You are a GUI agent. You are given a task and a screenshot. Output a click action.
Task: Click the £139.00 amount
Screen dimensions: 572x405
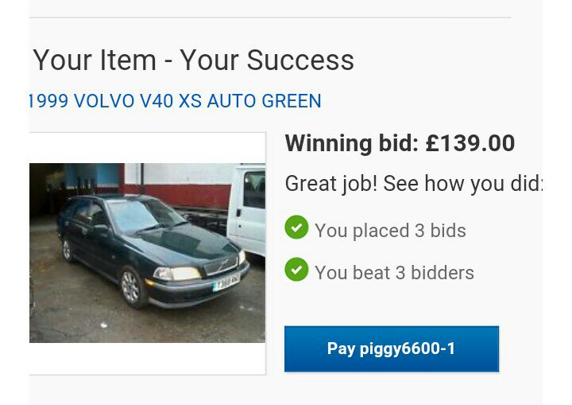(470, 143)
